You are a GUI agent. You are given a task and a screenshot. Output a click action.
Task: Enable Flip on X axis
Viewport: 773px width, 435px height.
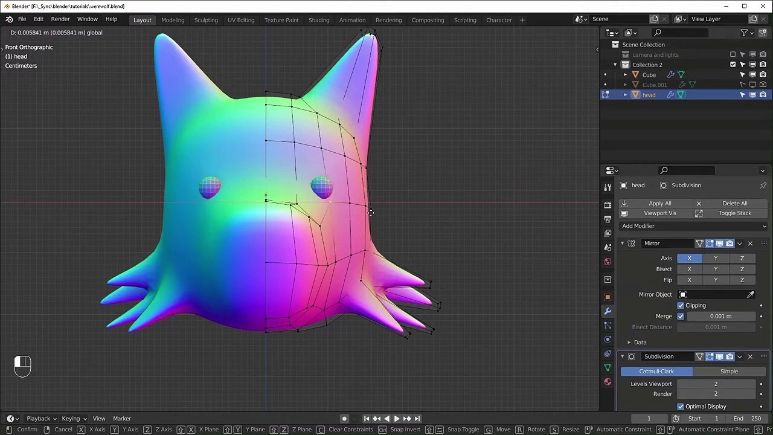coord(689,280)
